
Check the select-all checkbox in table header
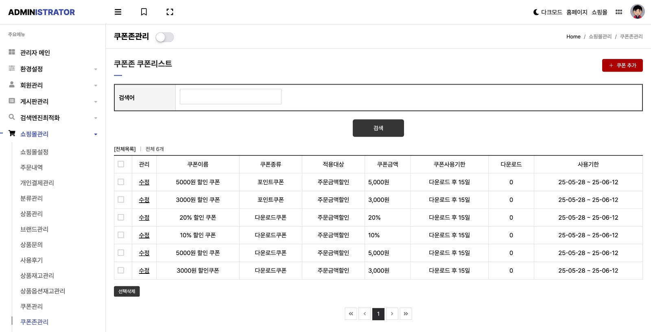[x=121, y=164]
